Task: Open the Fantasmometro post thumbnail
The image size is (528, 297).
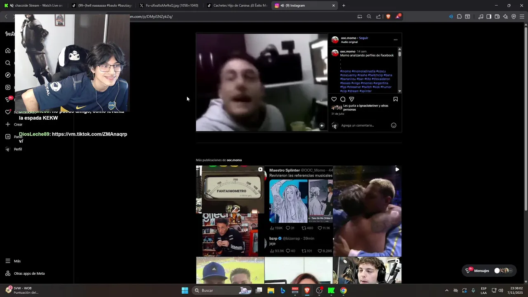Action: coord(230,211)
